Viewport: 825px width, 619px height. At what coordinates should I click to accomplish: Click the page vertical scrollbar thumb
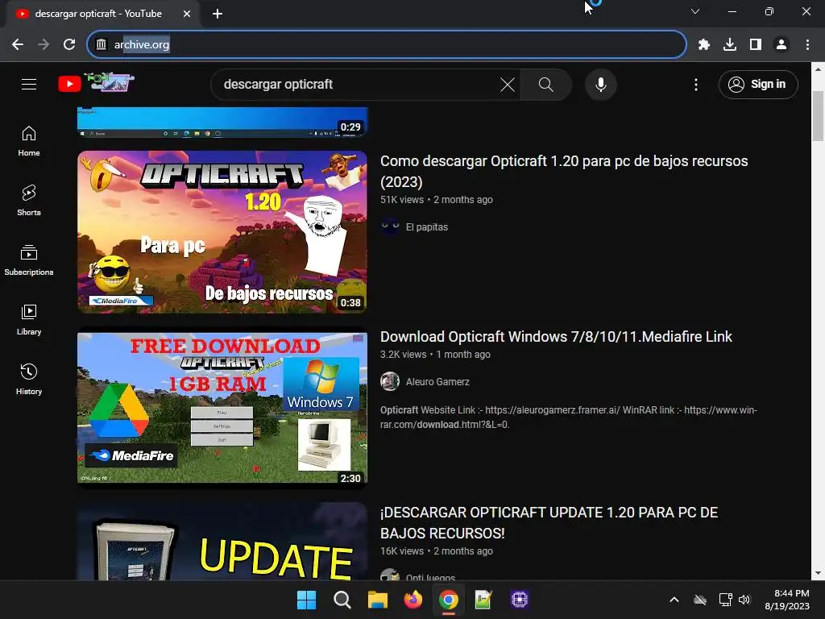[818, 116]
